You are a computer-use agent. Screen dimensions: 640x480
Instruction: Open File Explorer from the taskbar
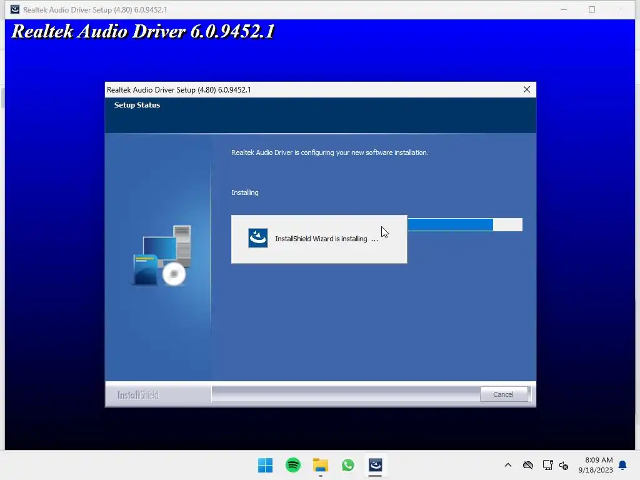[321, 465]
